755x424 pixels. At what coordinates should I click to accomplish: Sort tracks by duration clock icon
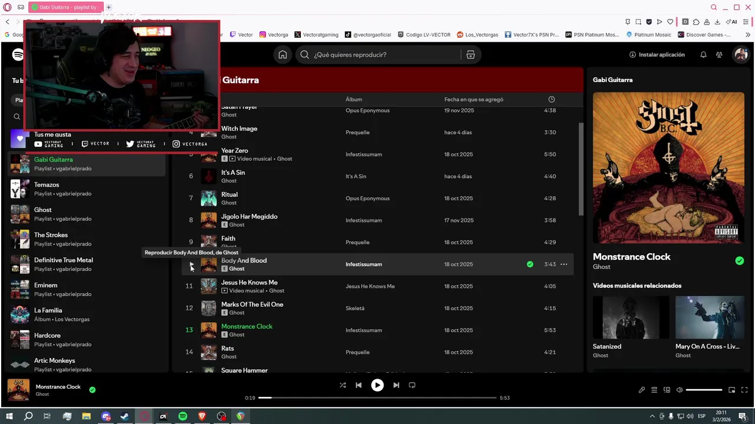[552, 100]
